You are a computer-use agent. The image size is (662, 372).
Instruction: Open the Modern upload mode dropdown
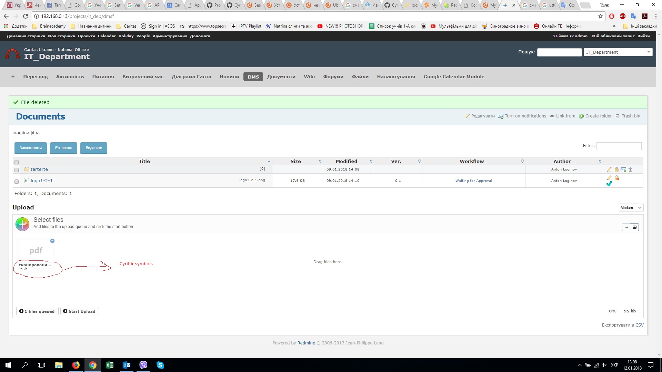tap(631, 207)
